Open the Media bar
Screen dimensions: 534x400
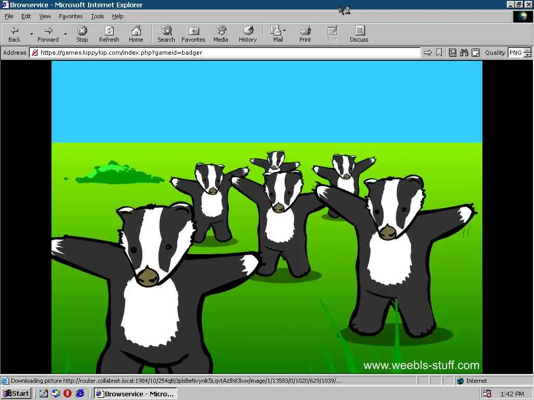(221, 34)
